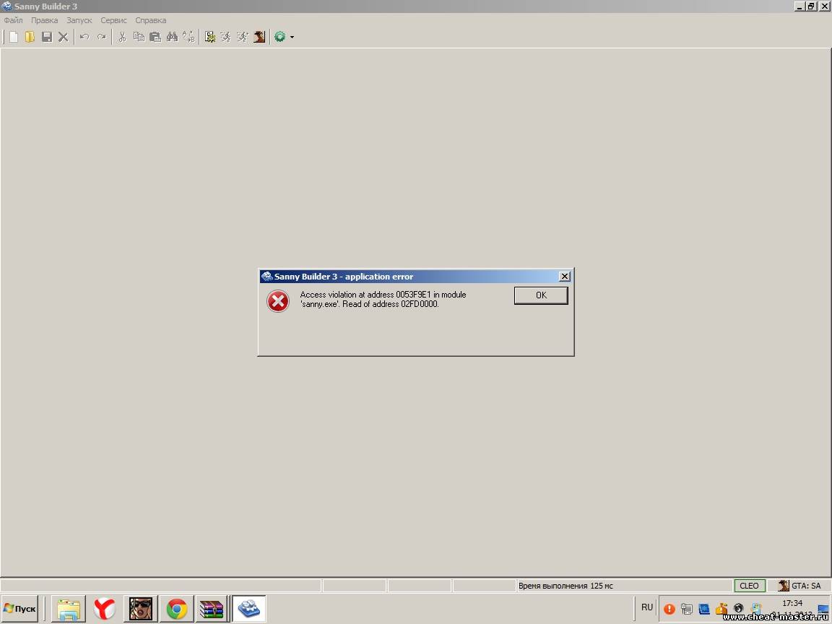Minimize the Sanny Builder 3 window
832x624 pixels.
coord(799,6)
